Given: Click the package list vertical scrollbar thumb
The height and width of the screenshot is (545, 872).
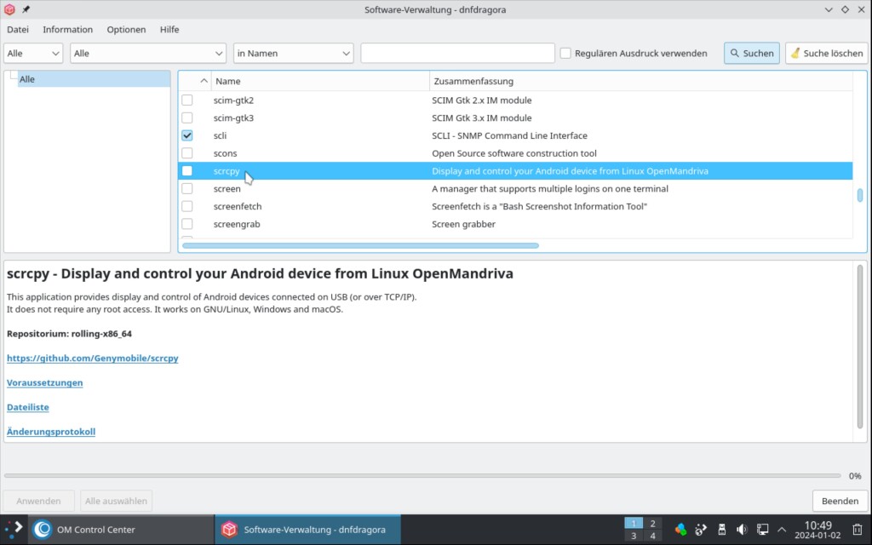Looking at the screenshot, I should (860, 195).
